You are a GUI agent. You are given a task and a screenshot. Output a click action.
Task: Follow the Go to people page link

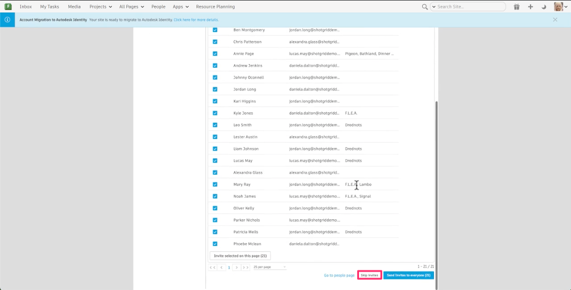(339, 276)
